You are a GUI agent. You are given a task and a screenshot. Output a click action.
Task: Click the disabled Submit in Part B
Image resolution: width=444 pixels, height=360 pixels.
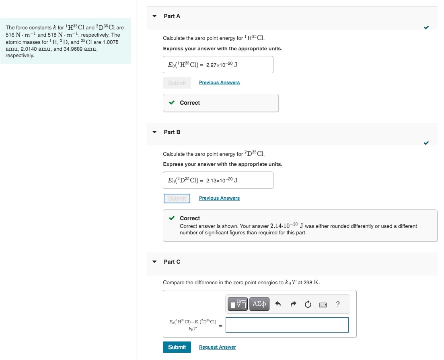point(177,199)
